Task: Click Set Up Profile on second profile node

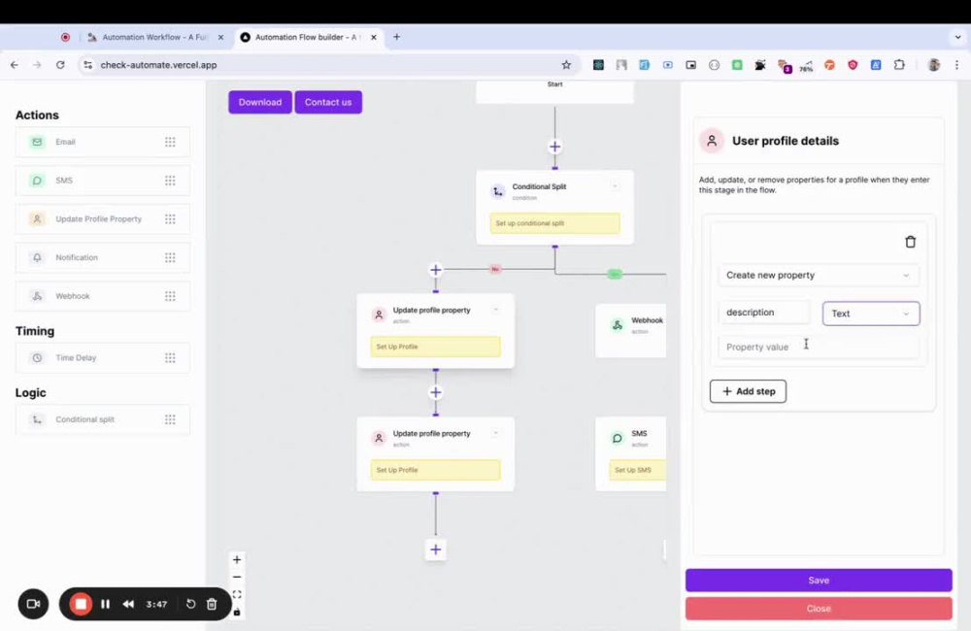Action: [435, 470]
